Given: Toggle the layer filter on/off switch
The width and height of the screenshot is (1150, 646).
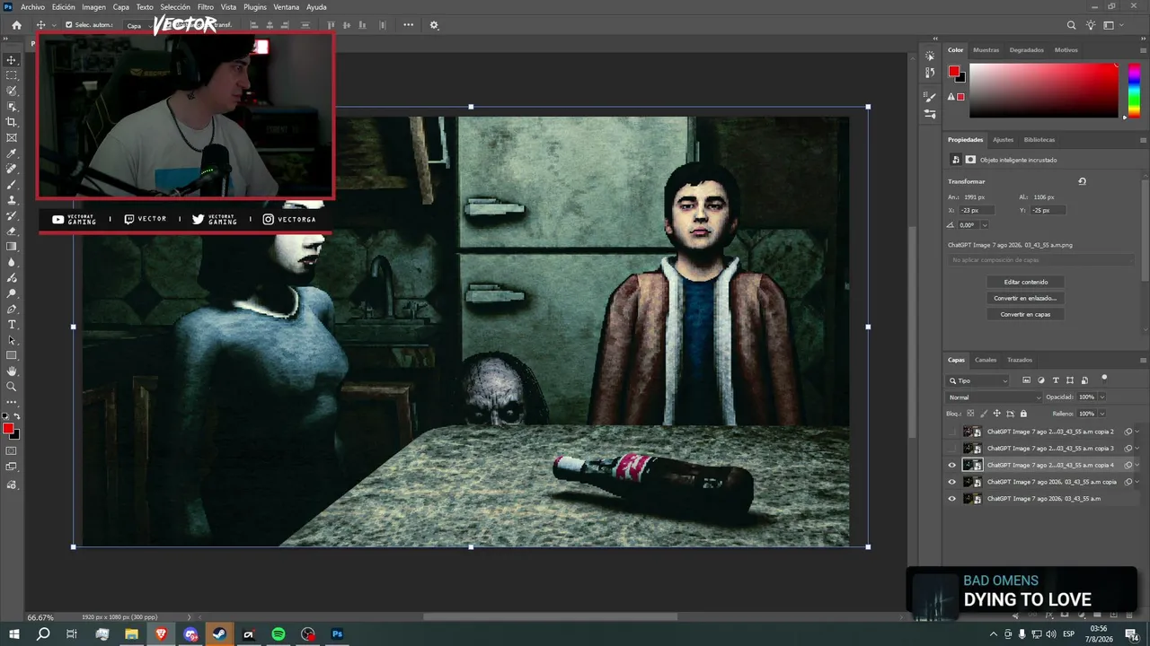Looking at the screenshot, I should click(1104, 379).
